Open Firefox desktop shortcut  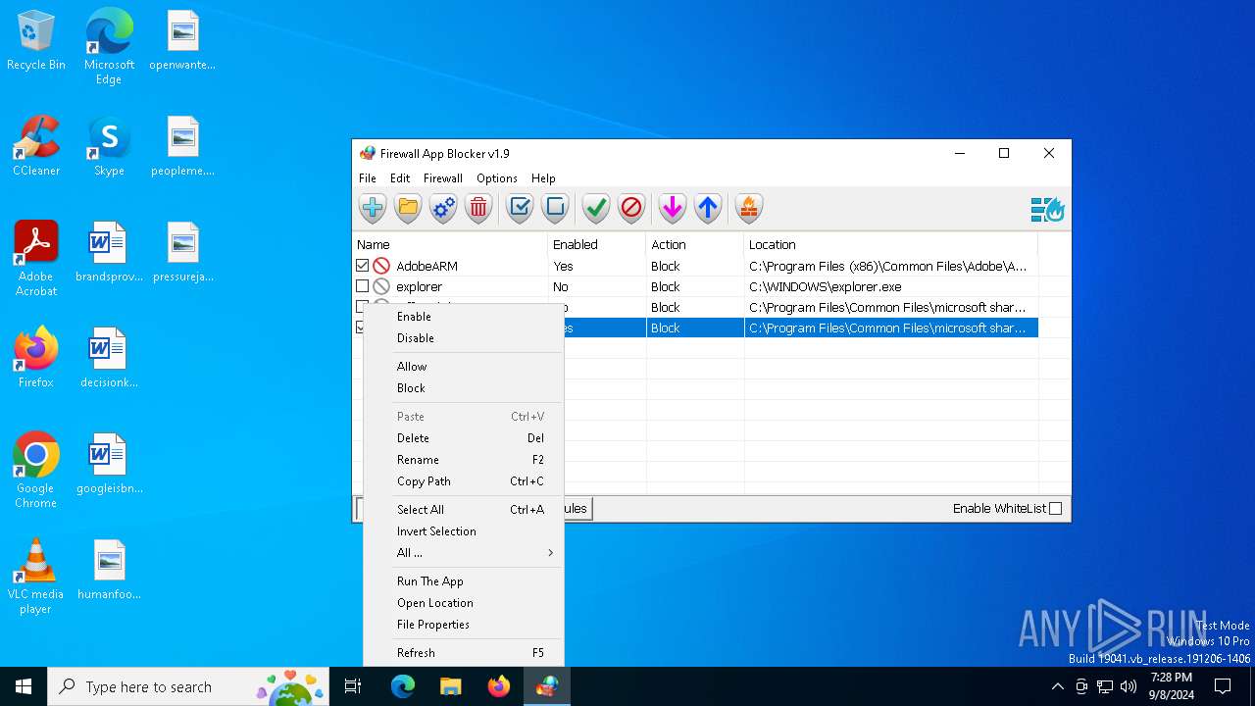click(x=36, y=359)
